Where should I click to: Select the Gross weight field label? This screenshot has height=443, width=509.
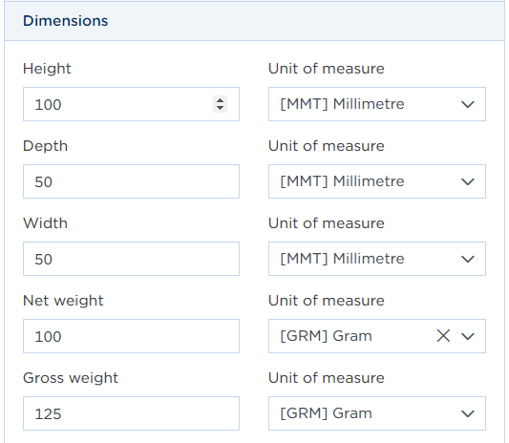click(x=71, y=378)
